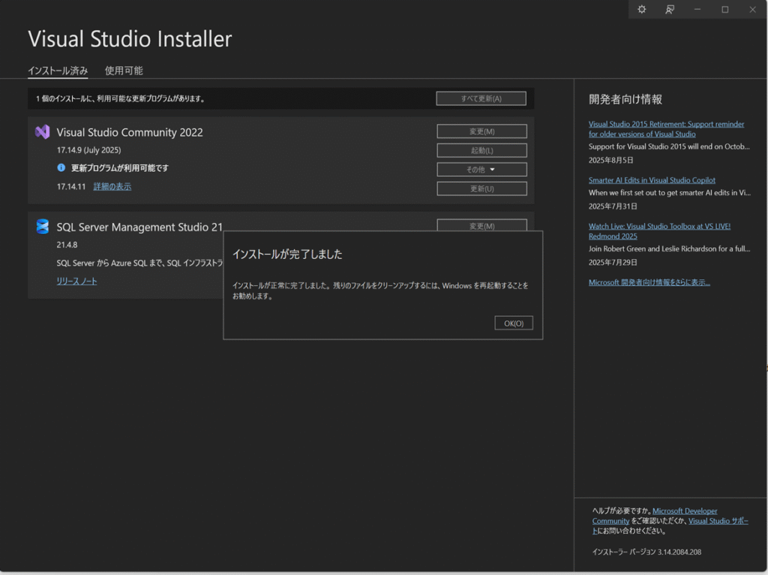Click the SSMS version number 21.4.8
768x575 pixels.
(x=67, y=245)
